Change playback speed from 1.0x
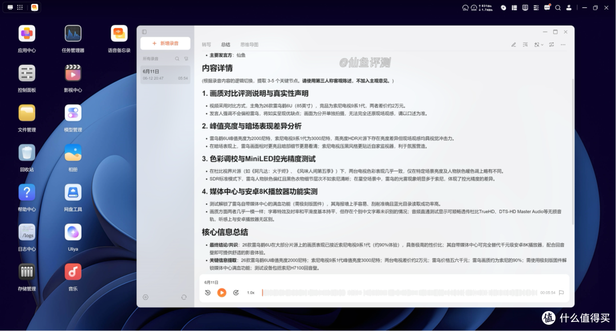 (x=250, y=293)
